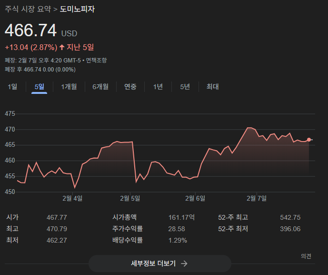Click the 52-주 최고 label
This screenshot has height=275, width=328.
(x=233, y=217)
